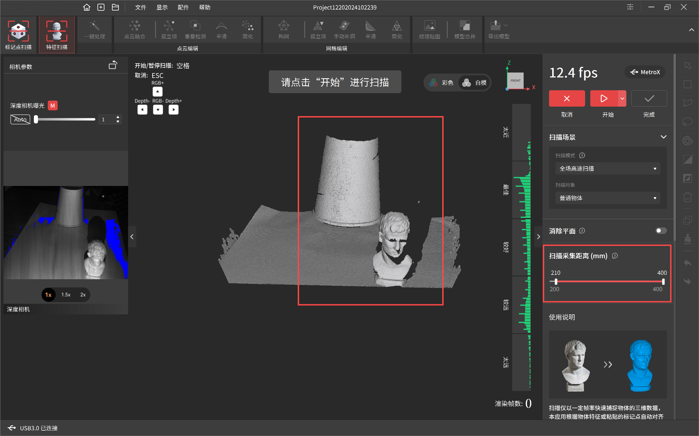Open the 扫描对象 普通物体 dropdown
This screenshot has width=699, height=436.
pyautogui.click(x=607, y=198)
